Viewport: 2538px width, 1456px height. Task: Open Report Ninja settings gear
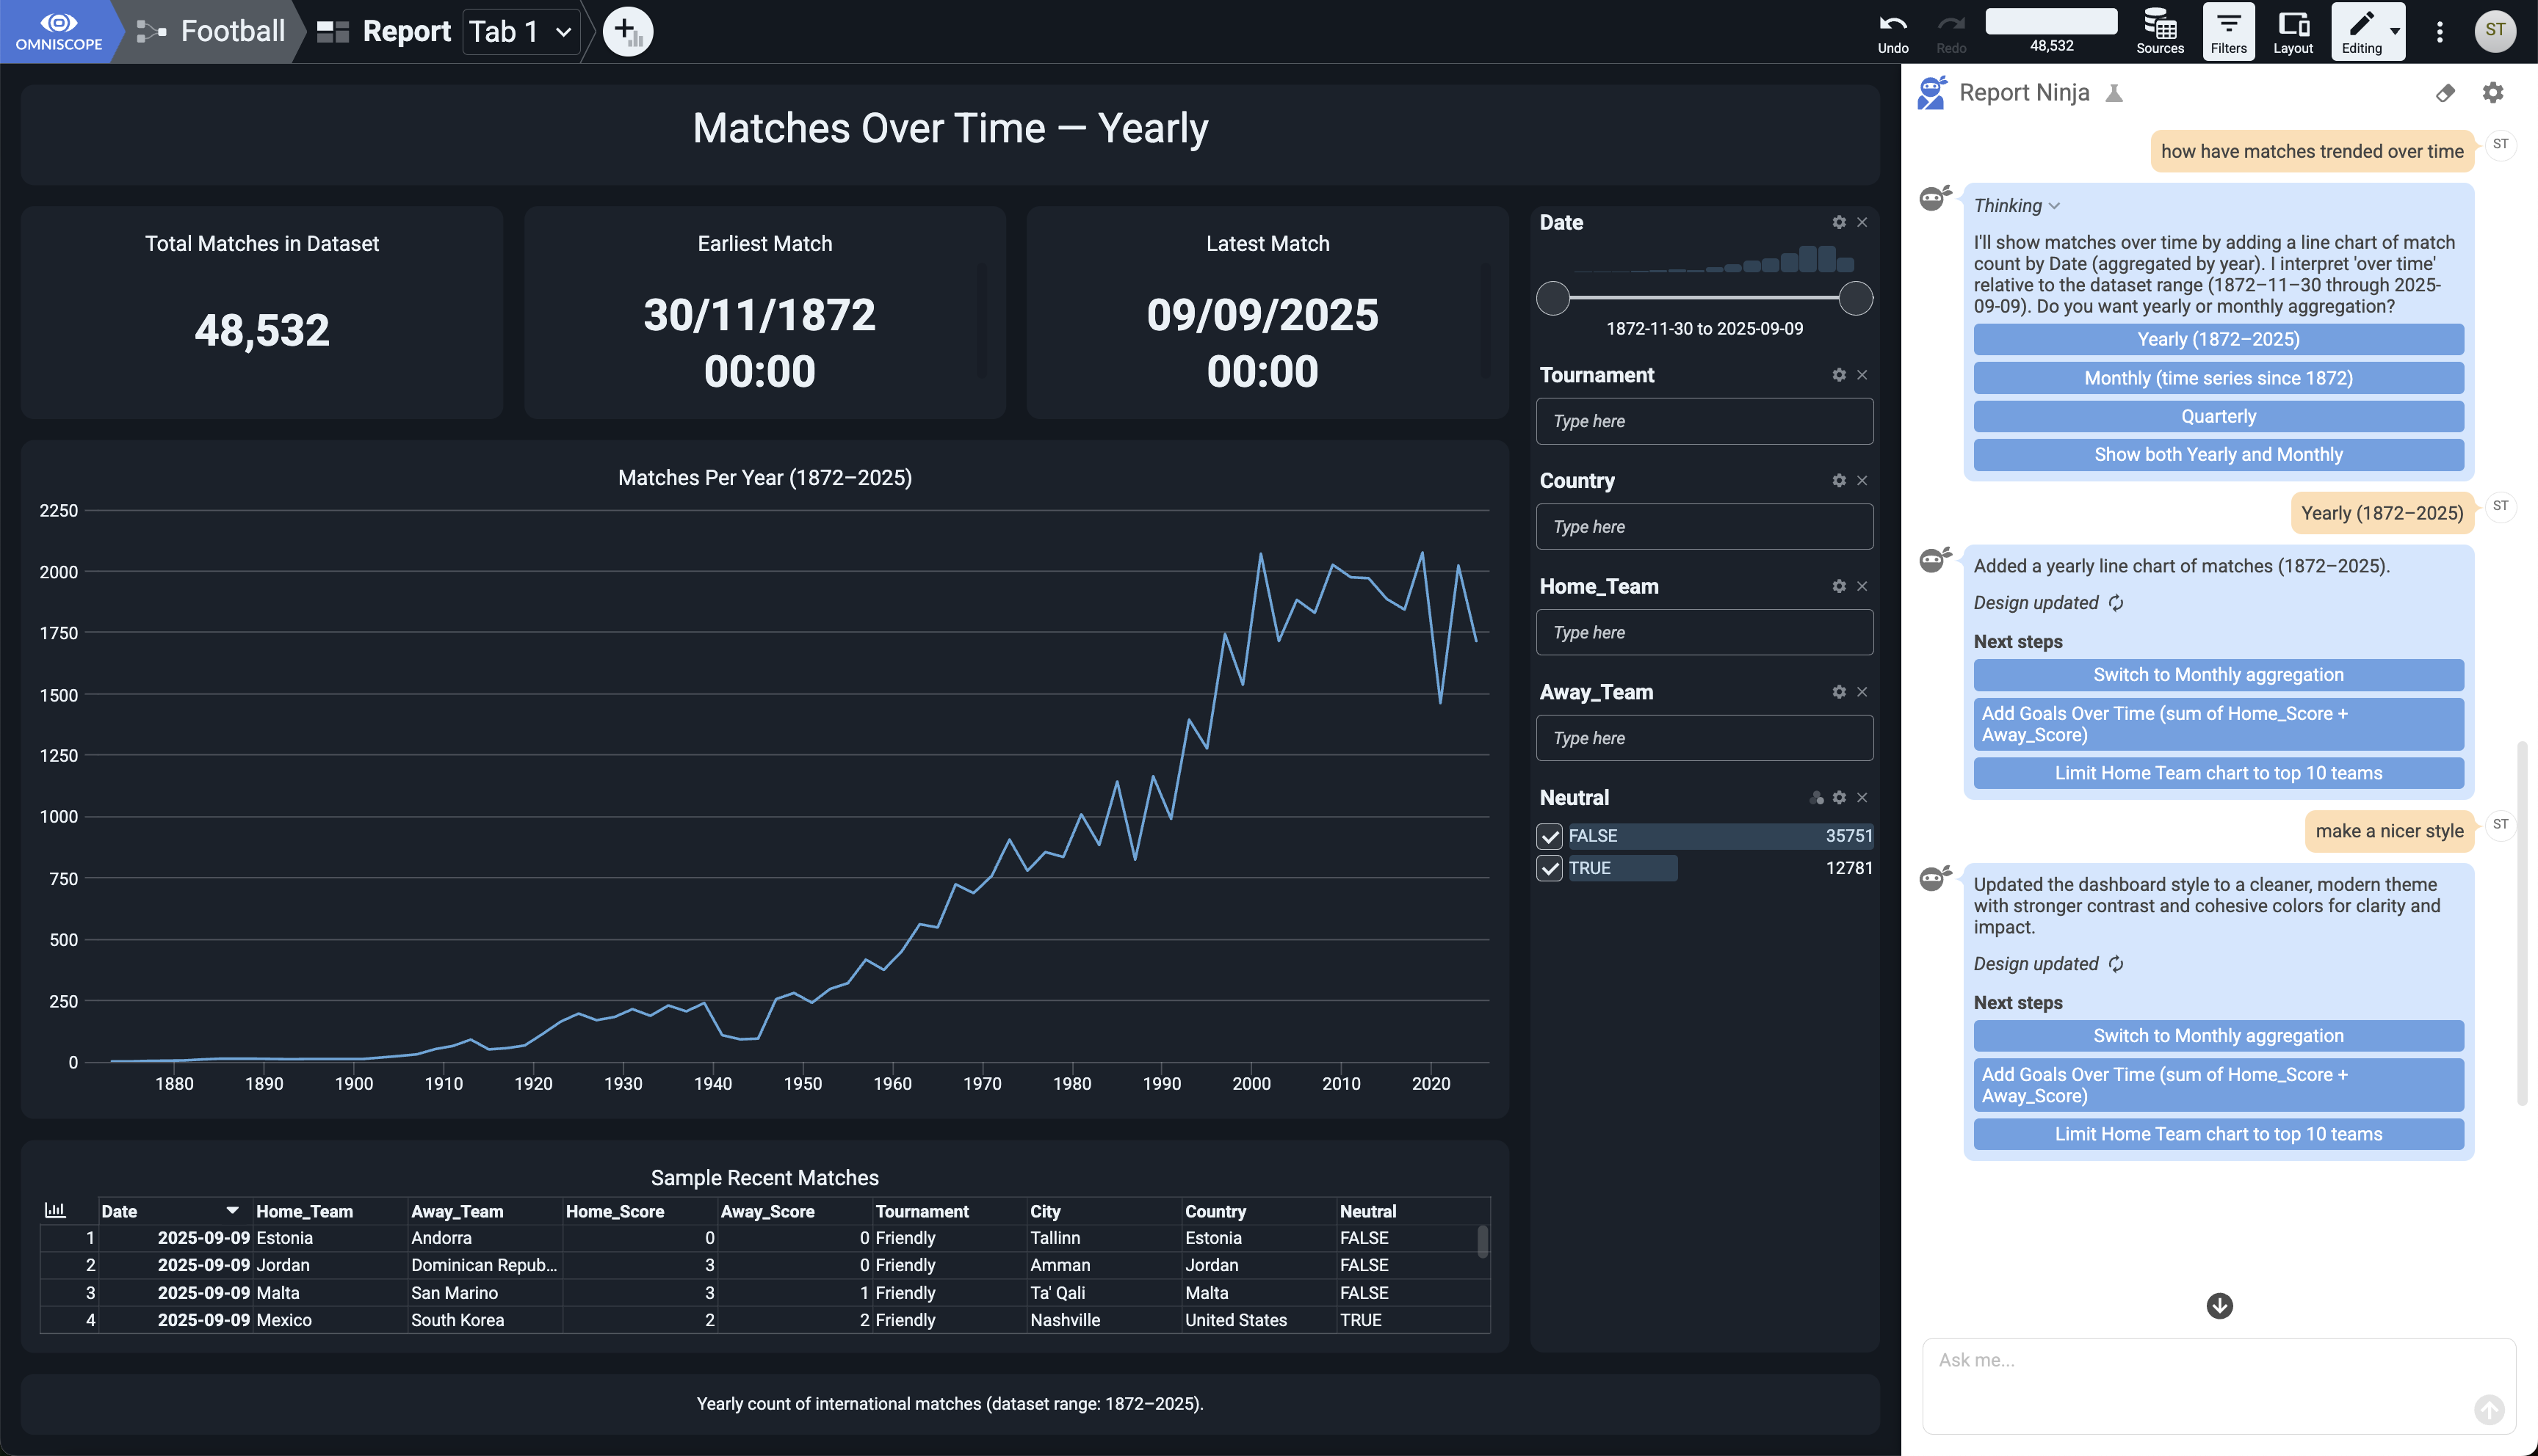pyautogui.click(x=2492, y=93)
